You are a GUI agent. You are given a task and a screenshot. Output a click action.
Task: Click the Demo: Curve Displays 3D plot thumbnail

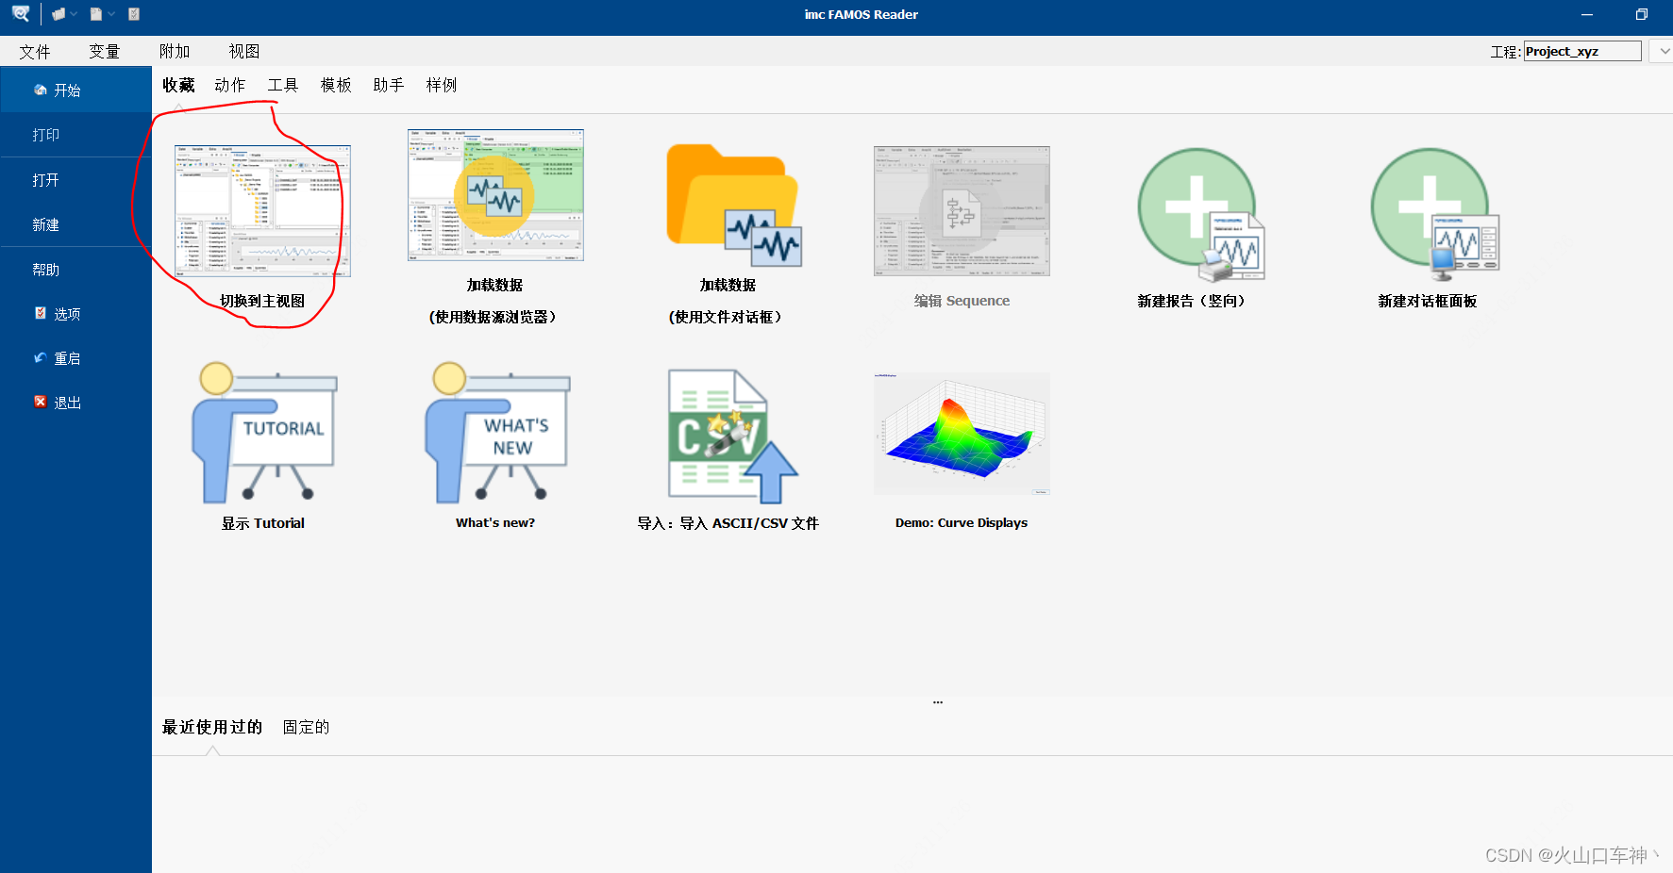[962, 434]
